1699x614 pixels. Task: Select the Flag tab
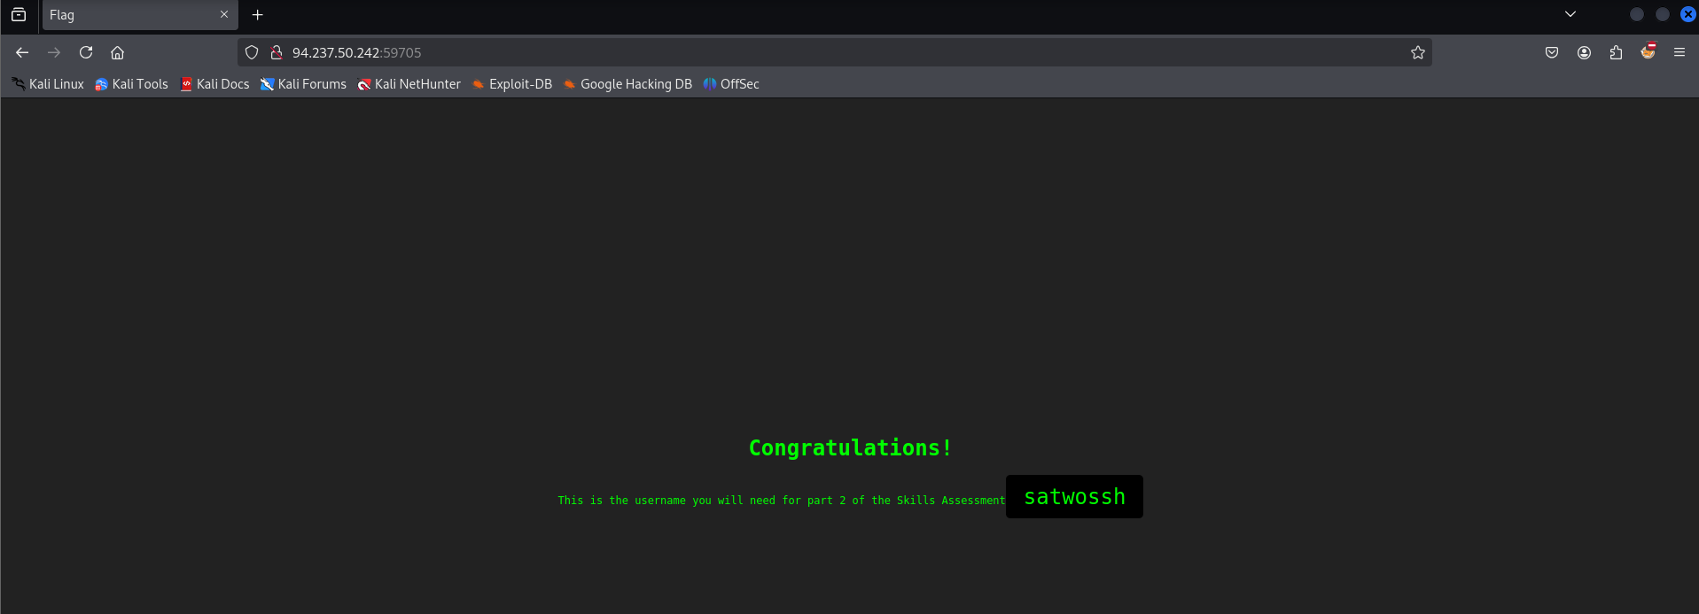pyautogui.click(x=124, y=15)
